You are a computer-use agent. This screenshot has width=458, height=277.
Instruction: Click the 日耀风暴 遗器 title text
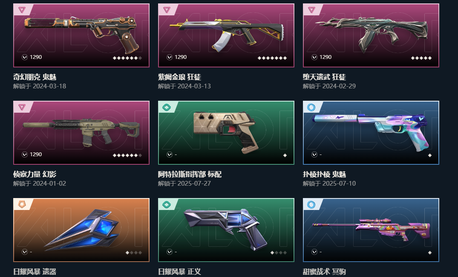[x=35, y=271]
